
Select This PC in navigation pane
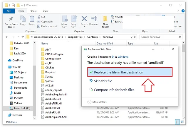click(x=14, y=67)
